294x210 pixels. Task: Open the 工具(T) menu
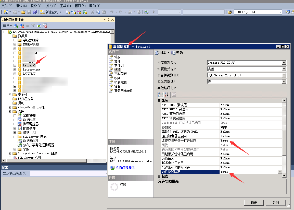(x=66, y=6)
